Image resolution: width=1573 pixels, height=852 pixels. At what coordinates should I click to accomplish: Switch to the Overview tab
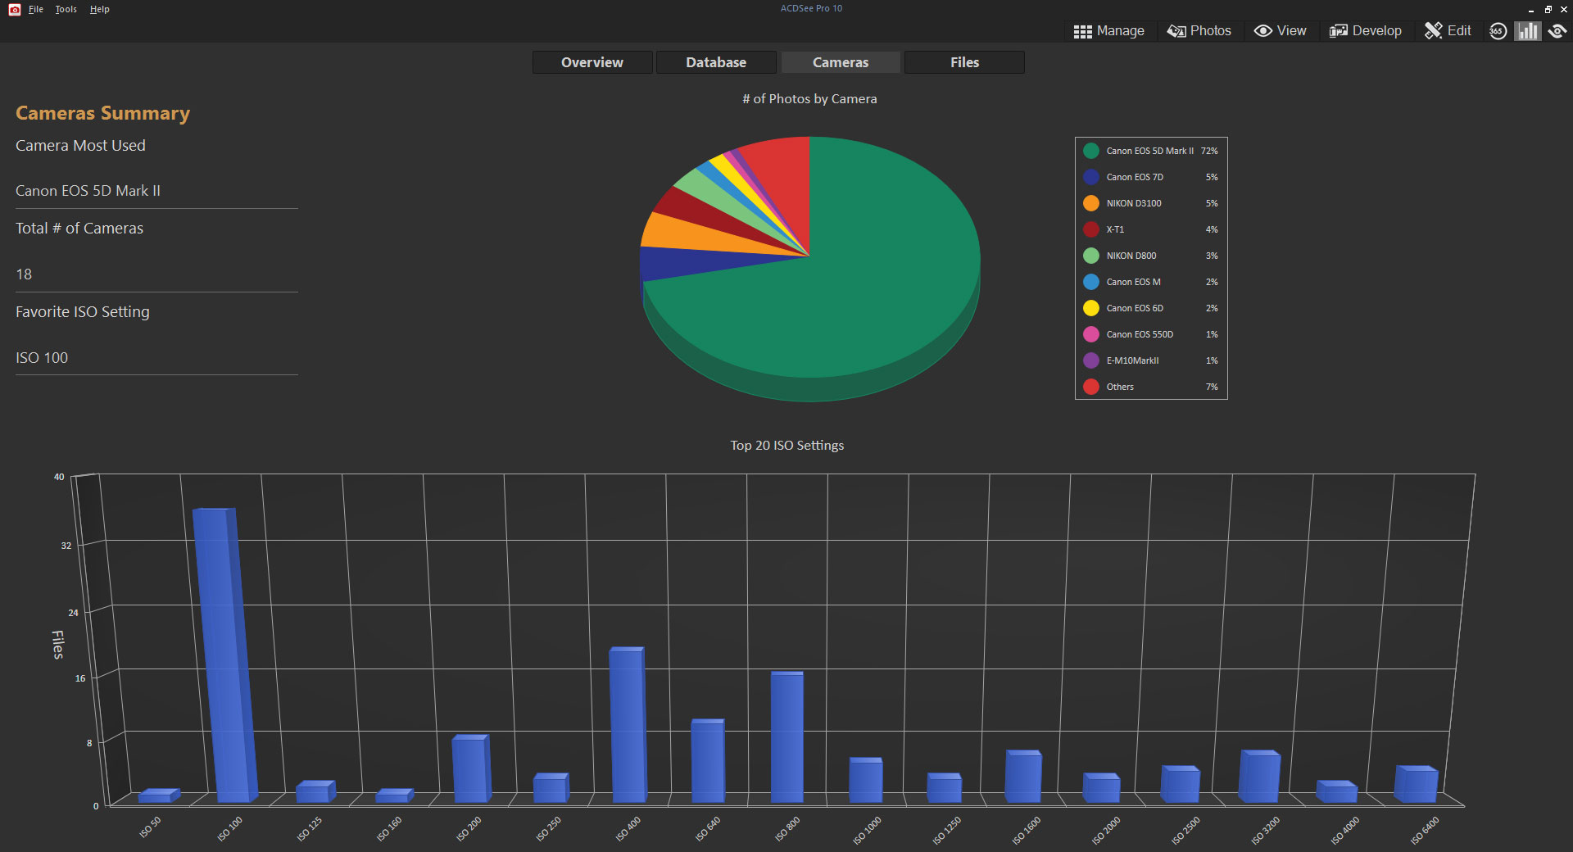point(592,62)
